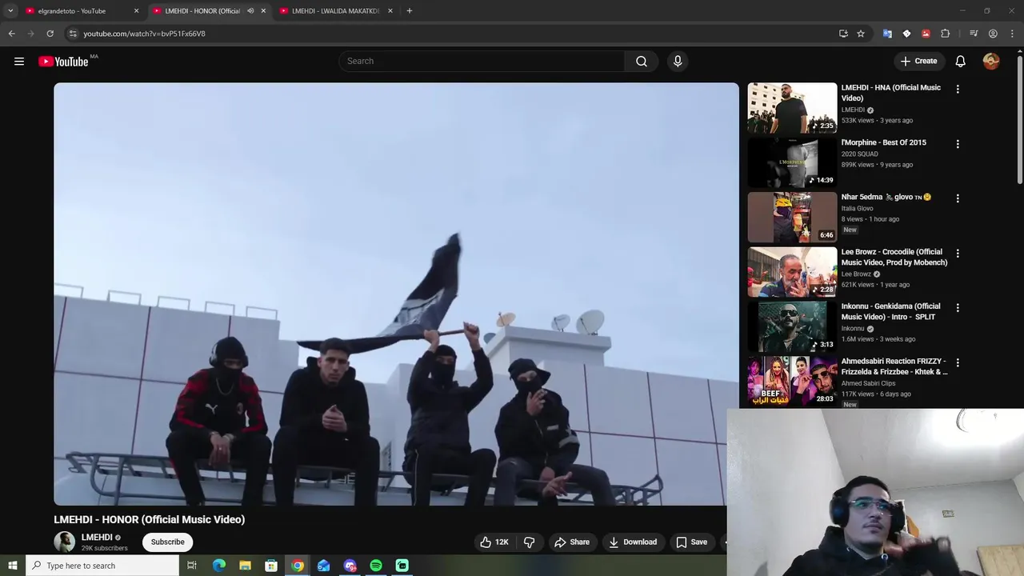Open the YouTube hamburger guide menu

[x=19, y=61]
